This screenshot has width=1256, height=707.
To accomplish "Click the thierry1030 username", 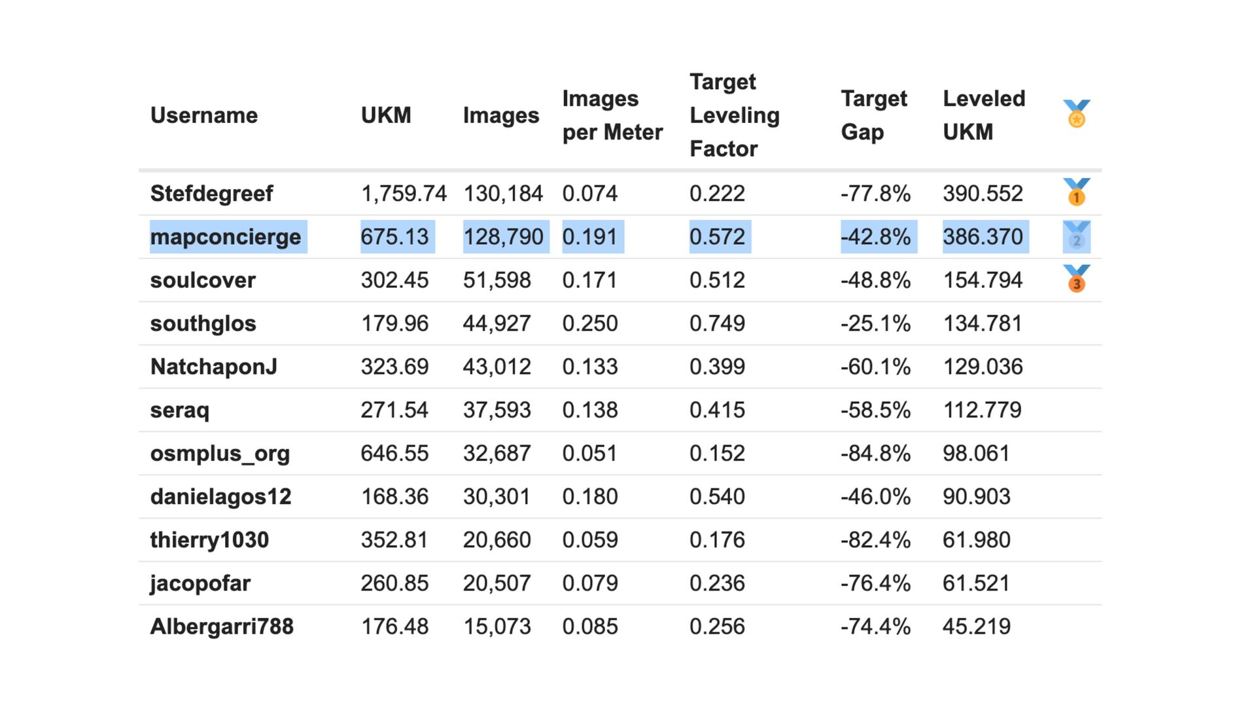I will tap(209, 540).
